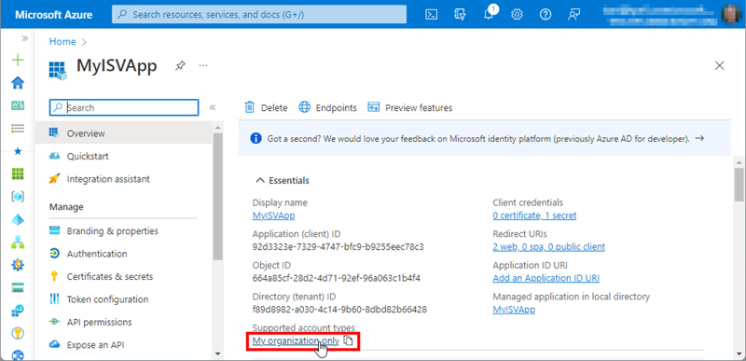The image size is (746, 361).
Task: Open the 2 web, 0 spa redirect URIs link
Action: click(x=548, y=247)
